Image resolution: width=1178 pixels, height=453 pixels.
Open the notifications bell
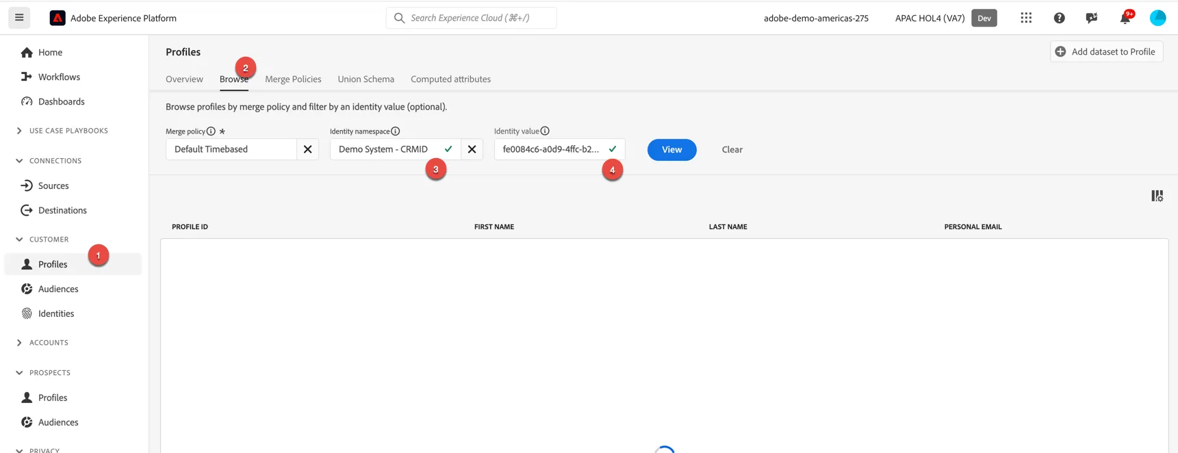[1125, 18]
